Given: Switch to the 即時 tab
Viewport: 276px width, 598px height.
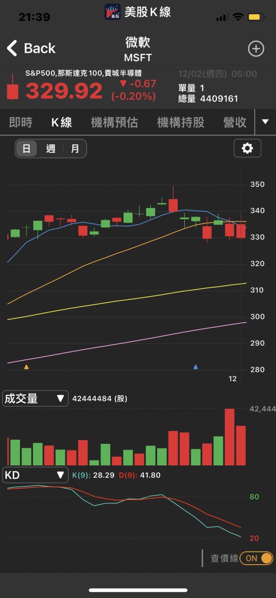Looking at the screenshot, I should [x=21, y=122].
